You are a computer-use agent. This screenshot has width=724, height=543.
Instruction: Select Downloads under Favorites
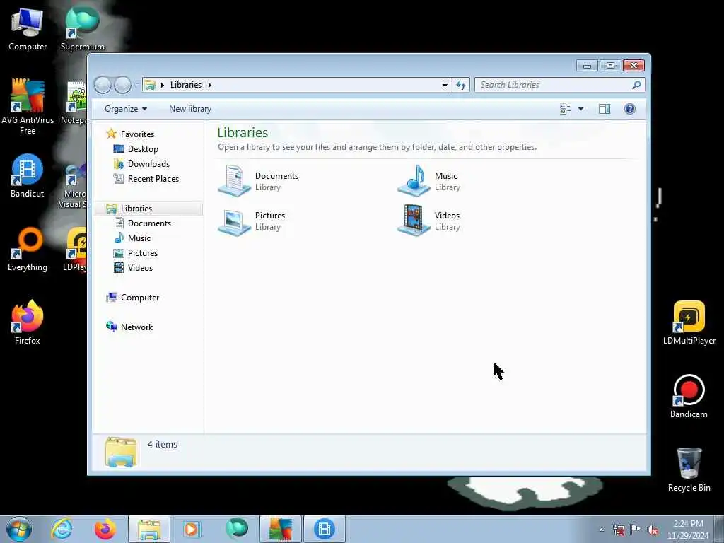(141, 164)
